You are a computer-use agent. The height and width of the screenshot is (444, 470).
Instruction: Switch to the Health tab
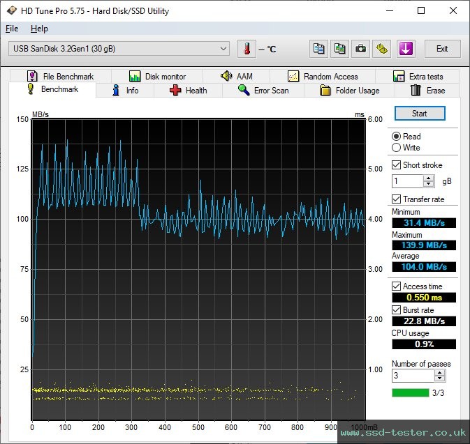click(188, 91)
